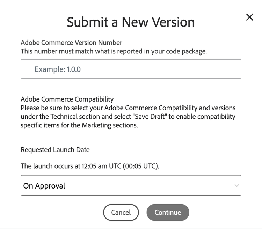Click the launch time UTC note text
The image size is (262, 229).
click(x=90, y=166)
